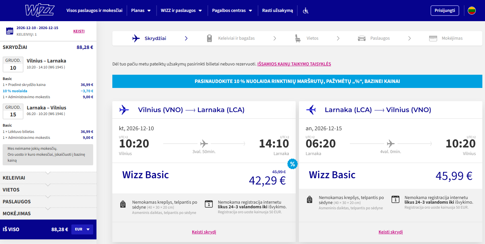Go to the Vietos step
This screenshot has width=485, height=244.
click(x=307, y=38)
